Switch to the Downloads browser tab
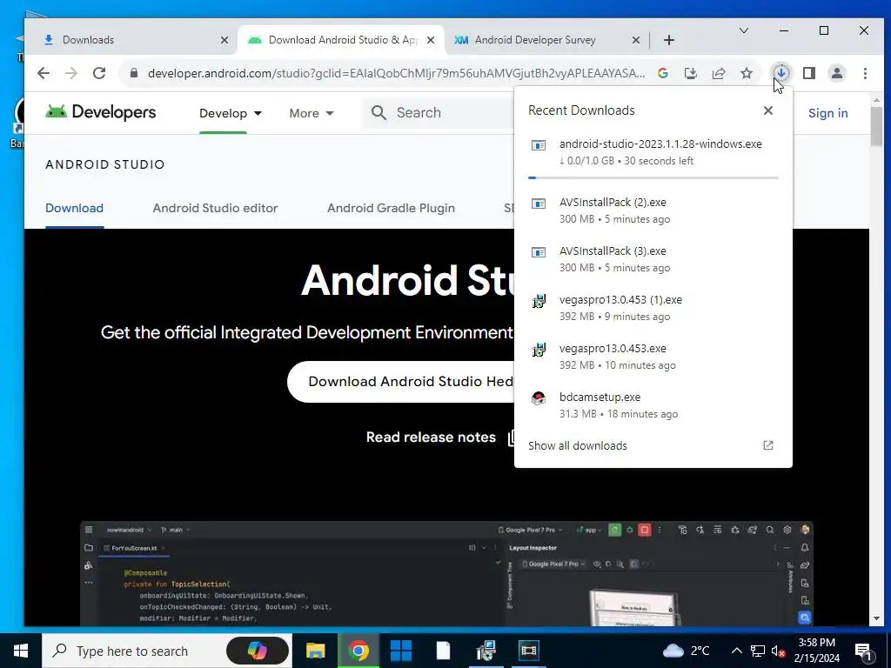This screenshot has height=668, width=891. (x=131, y=40)
